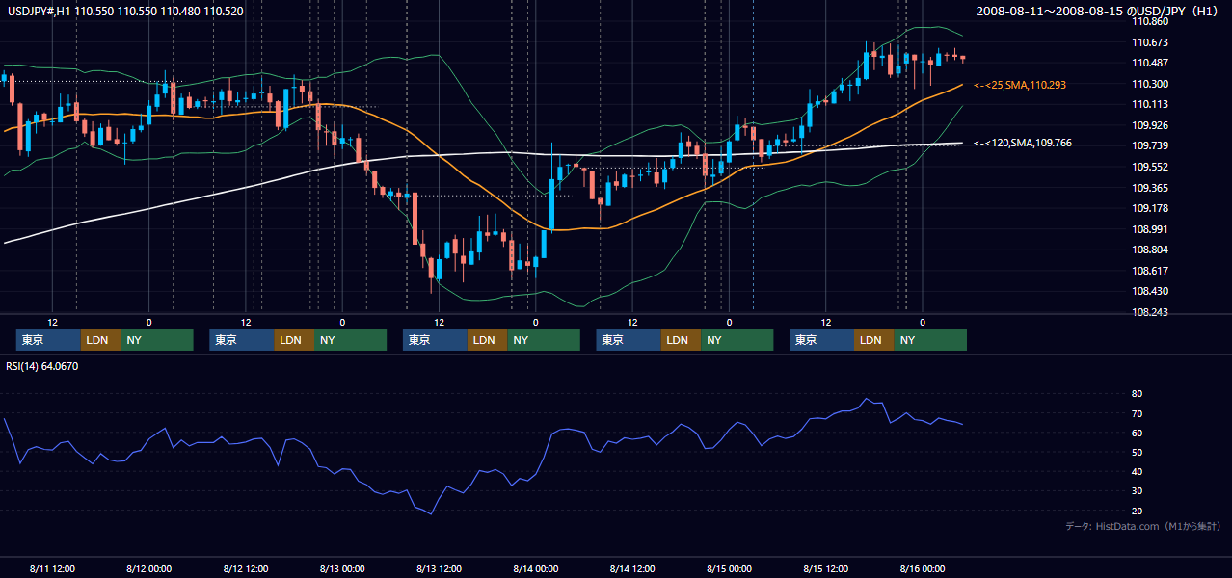The image size is (1232, 578).
Task: Click the 108.243 price axis label
Action: [1151, 312]
